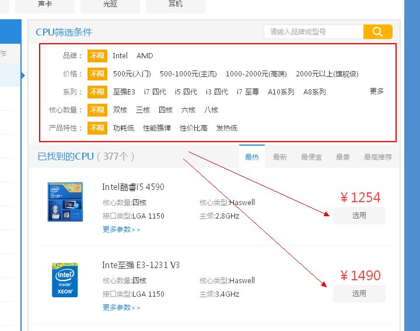
Task: Filter series by 至强E3
Action: coord(124,91)
